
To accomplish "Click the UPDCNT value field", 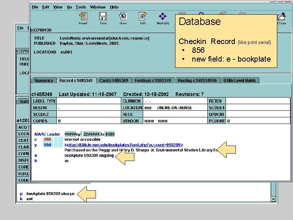I will tap(258, 114).
